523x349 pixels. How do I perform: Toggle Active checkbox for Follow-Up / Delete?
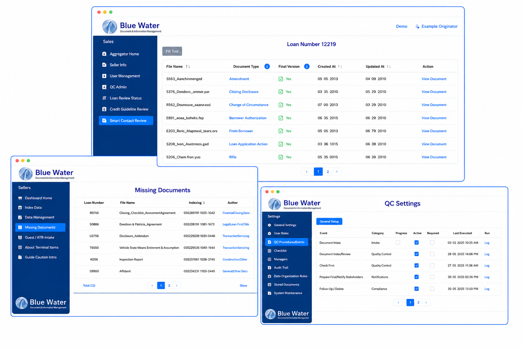point(416,289)
